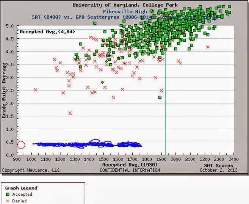Screen dimensions: 249x204
Task: Click the 'Grade Point Average' axis label
Action: coord(4,90)
